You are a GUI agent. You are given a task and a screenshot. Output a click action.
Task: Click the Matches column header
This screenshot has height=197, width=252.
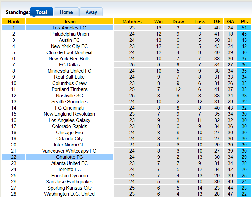click(132, 22)
